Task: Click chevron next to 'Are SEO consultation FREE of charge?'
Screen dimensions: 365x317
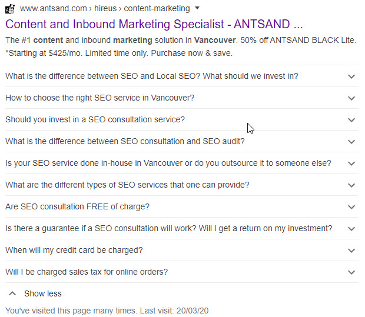Action: (x=351, y=207)
